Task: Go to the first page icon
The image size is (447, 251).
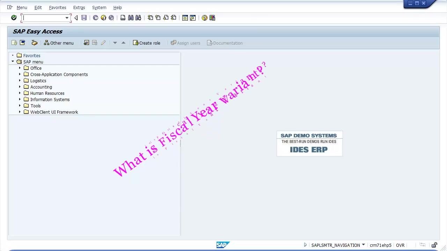Action: click(x=150, y=18)
